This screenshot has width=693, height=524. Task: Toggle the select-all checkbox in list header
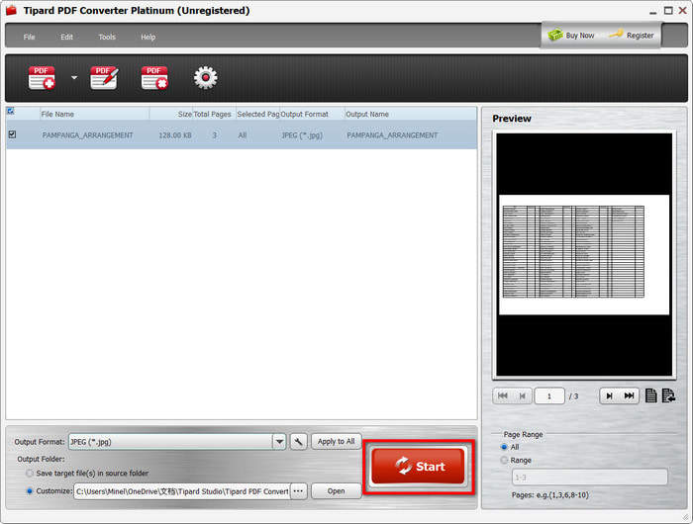pos(11,111)
